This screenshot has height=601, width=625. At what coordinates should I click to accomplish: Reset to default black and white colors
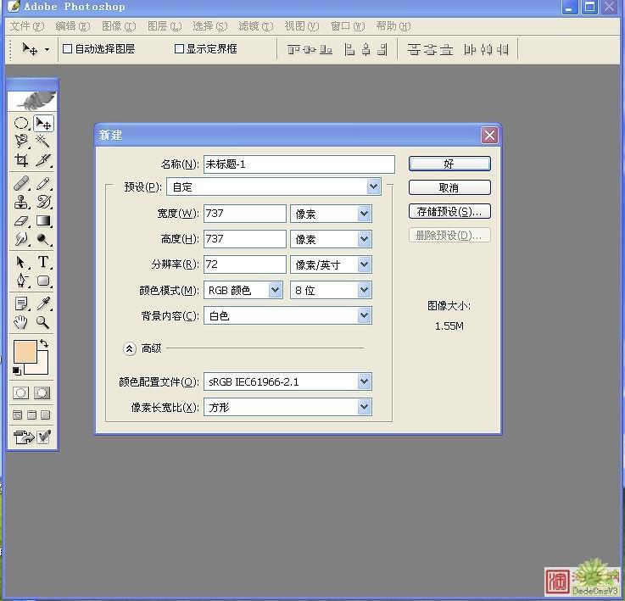17,371
